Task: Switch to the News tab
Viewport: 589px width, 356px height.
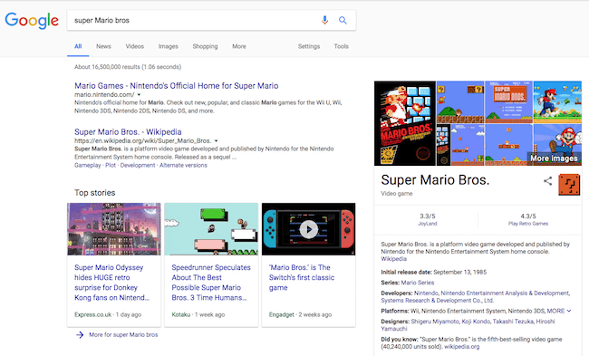Action: (103, 46)
